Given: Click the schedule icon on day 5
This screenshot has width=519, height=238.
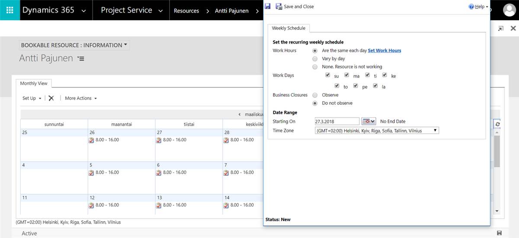Looking at the screenshot, I should [91, 172].
